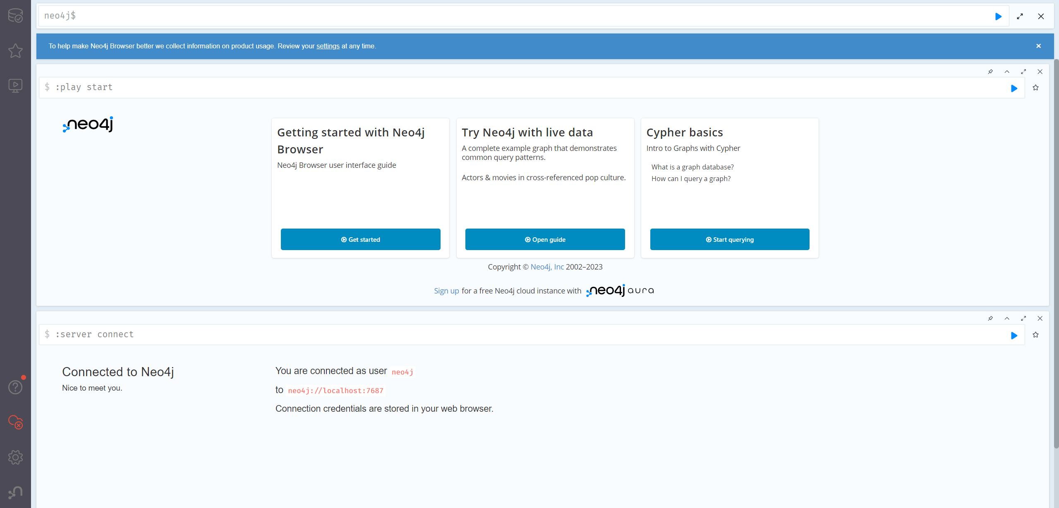Click 'Actors & movies in cross-referenced pop culture.' text
Image resolution: width=1059 pixels, height=508 pixels.
pyautogui.click(x=544, y=177)
